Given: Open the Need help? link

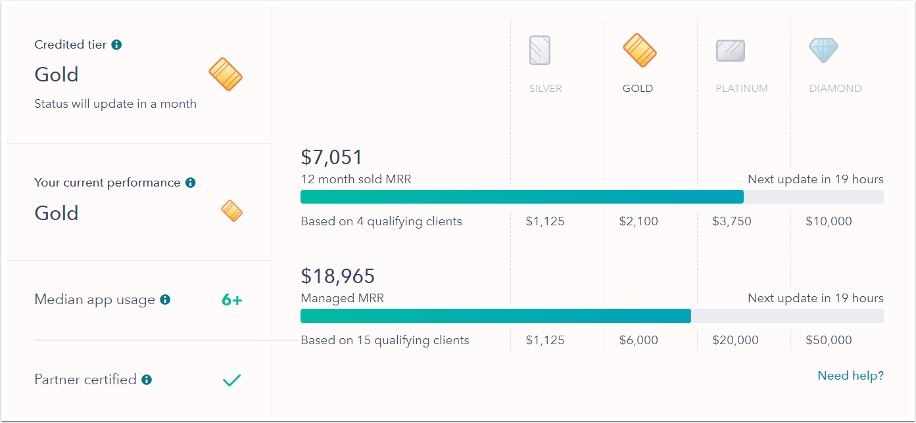Looking at the screenshot, I should coord(850,376).
